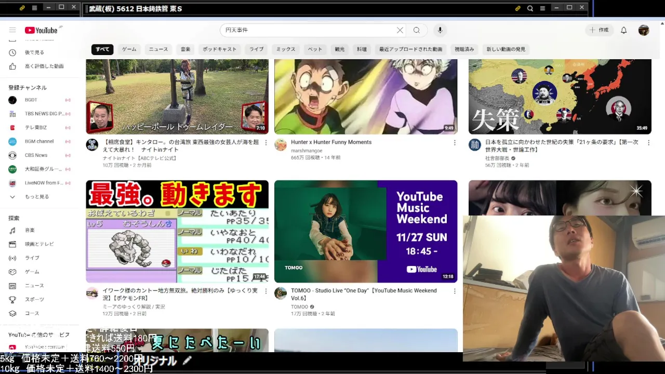Open イワーク様のカントー地方無双旅 title
Viewport: 665px width, 374px height.
pyautogui.click(x=180, y=295)
